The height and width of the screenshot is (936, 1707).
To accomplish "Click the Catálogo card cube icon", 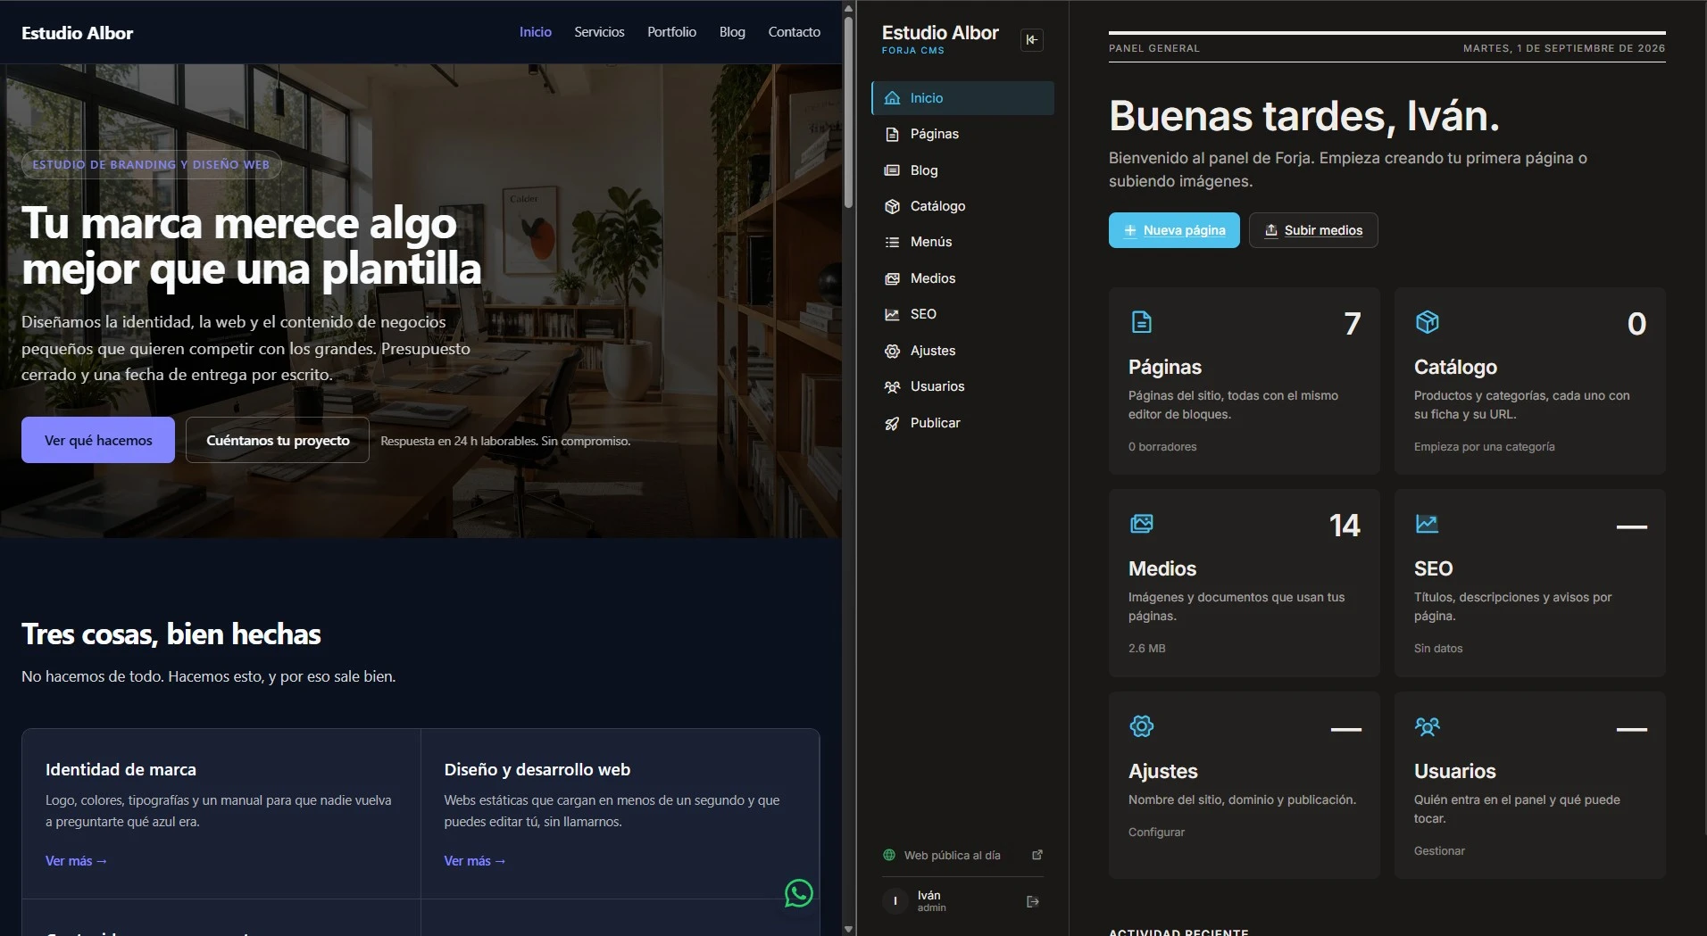I will [x=1428, y=322].
